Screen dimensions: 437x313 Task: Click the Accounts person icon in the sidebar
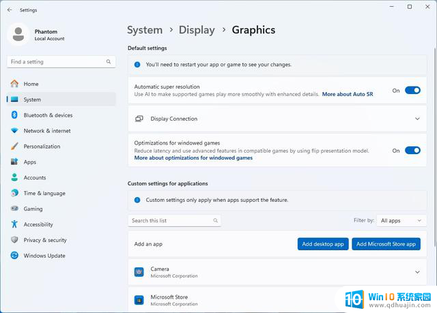(14, 177)
